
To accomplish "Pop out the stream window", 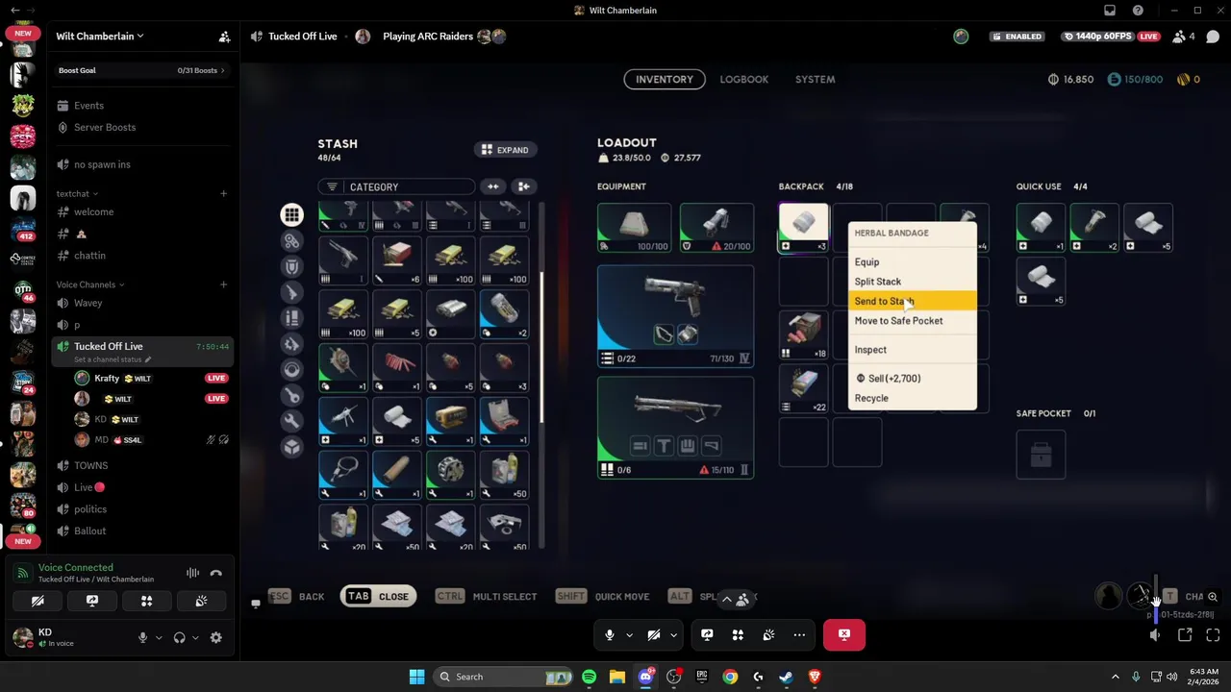I will click(1185, 634).
